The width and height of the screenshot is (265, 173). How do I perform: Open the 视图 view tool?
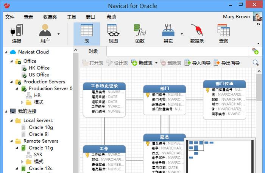coord(113,34)
